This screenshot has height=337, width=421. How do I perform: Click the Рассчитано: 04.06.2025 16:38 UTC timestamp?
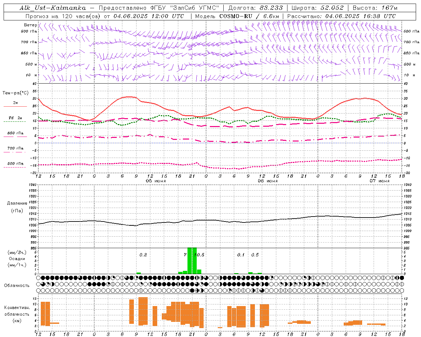pyautogui.click(x=341, y=16)
